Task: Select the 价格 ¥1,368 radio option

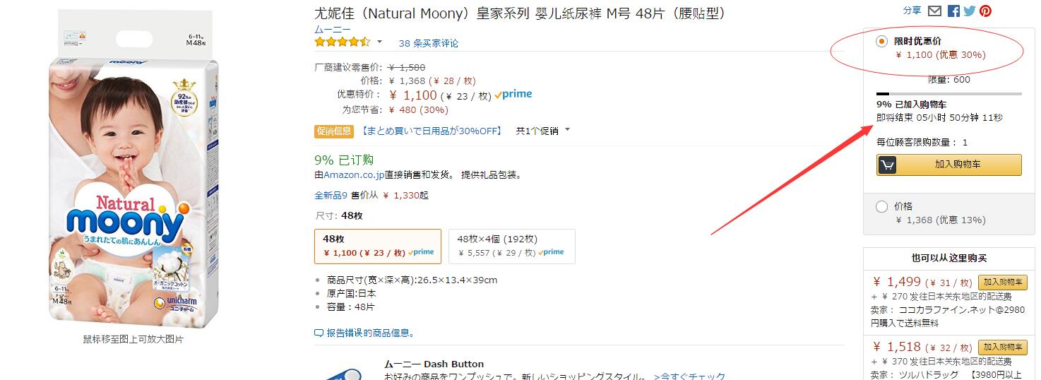Action: (x=881, y=207)
